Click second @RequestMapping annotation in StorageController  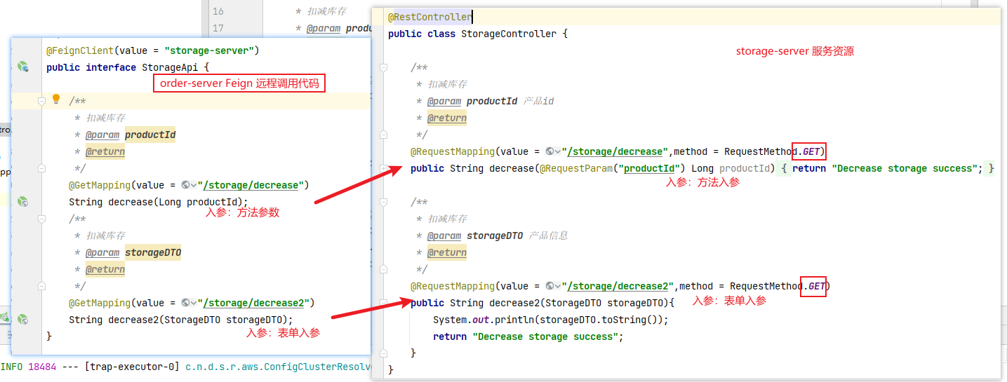coord(453,287)
